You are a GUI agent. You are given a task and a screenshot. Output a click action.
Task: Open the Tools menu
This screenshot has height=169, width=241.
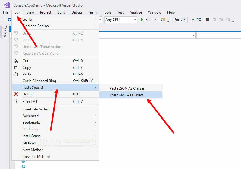click(107, 12)
